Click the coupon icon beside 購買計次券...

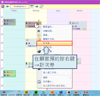click(39, 39)
